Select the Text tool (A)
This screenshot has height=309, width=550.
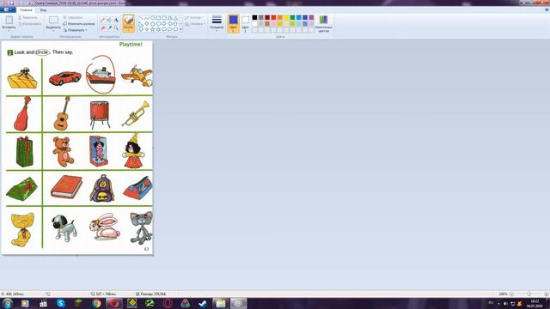pyautogui.click(x=116, y=20)
